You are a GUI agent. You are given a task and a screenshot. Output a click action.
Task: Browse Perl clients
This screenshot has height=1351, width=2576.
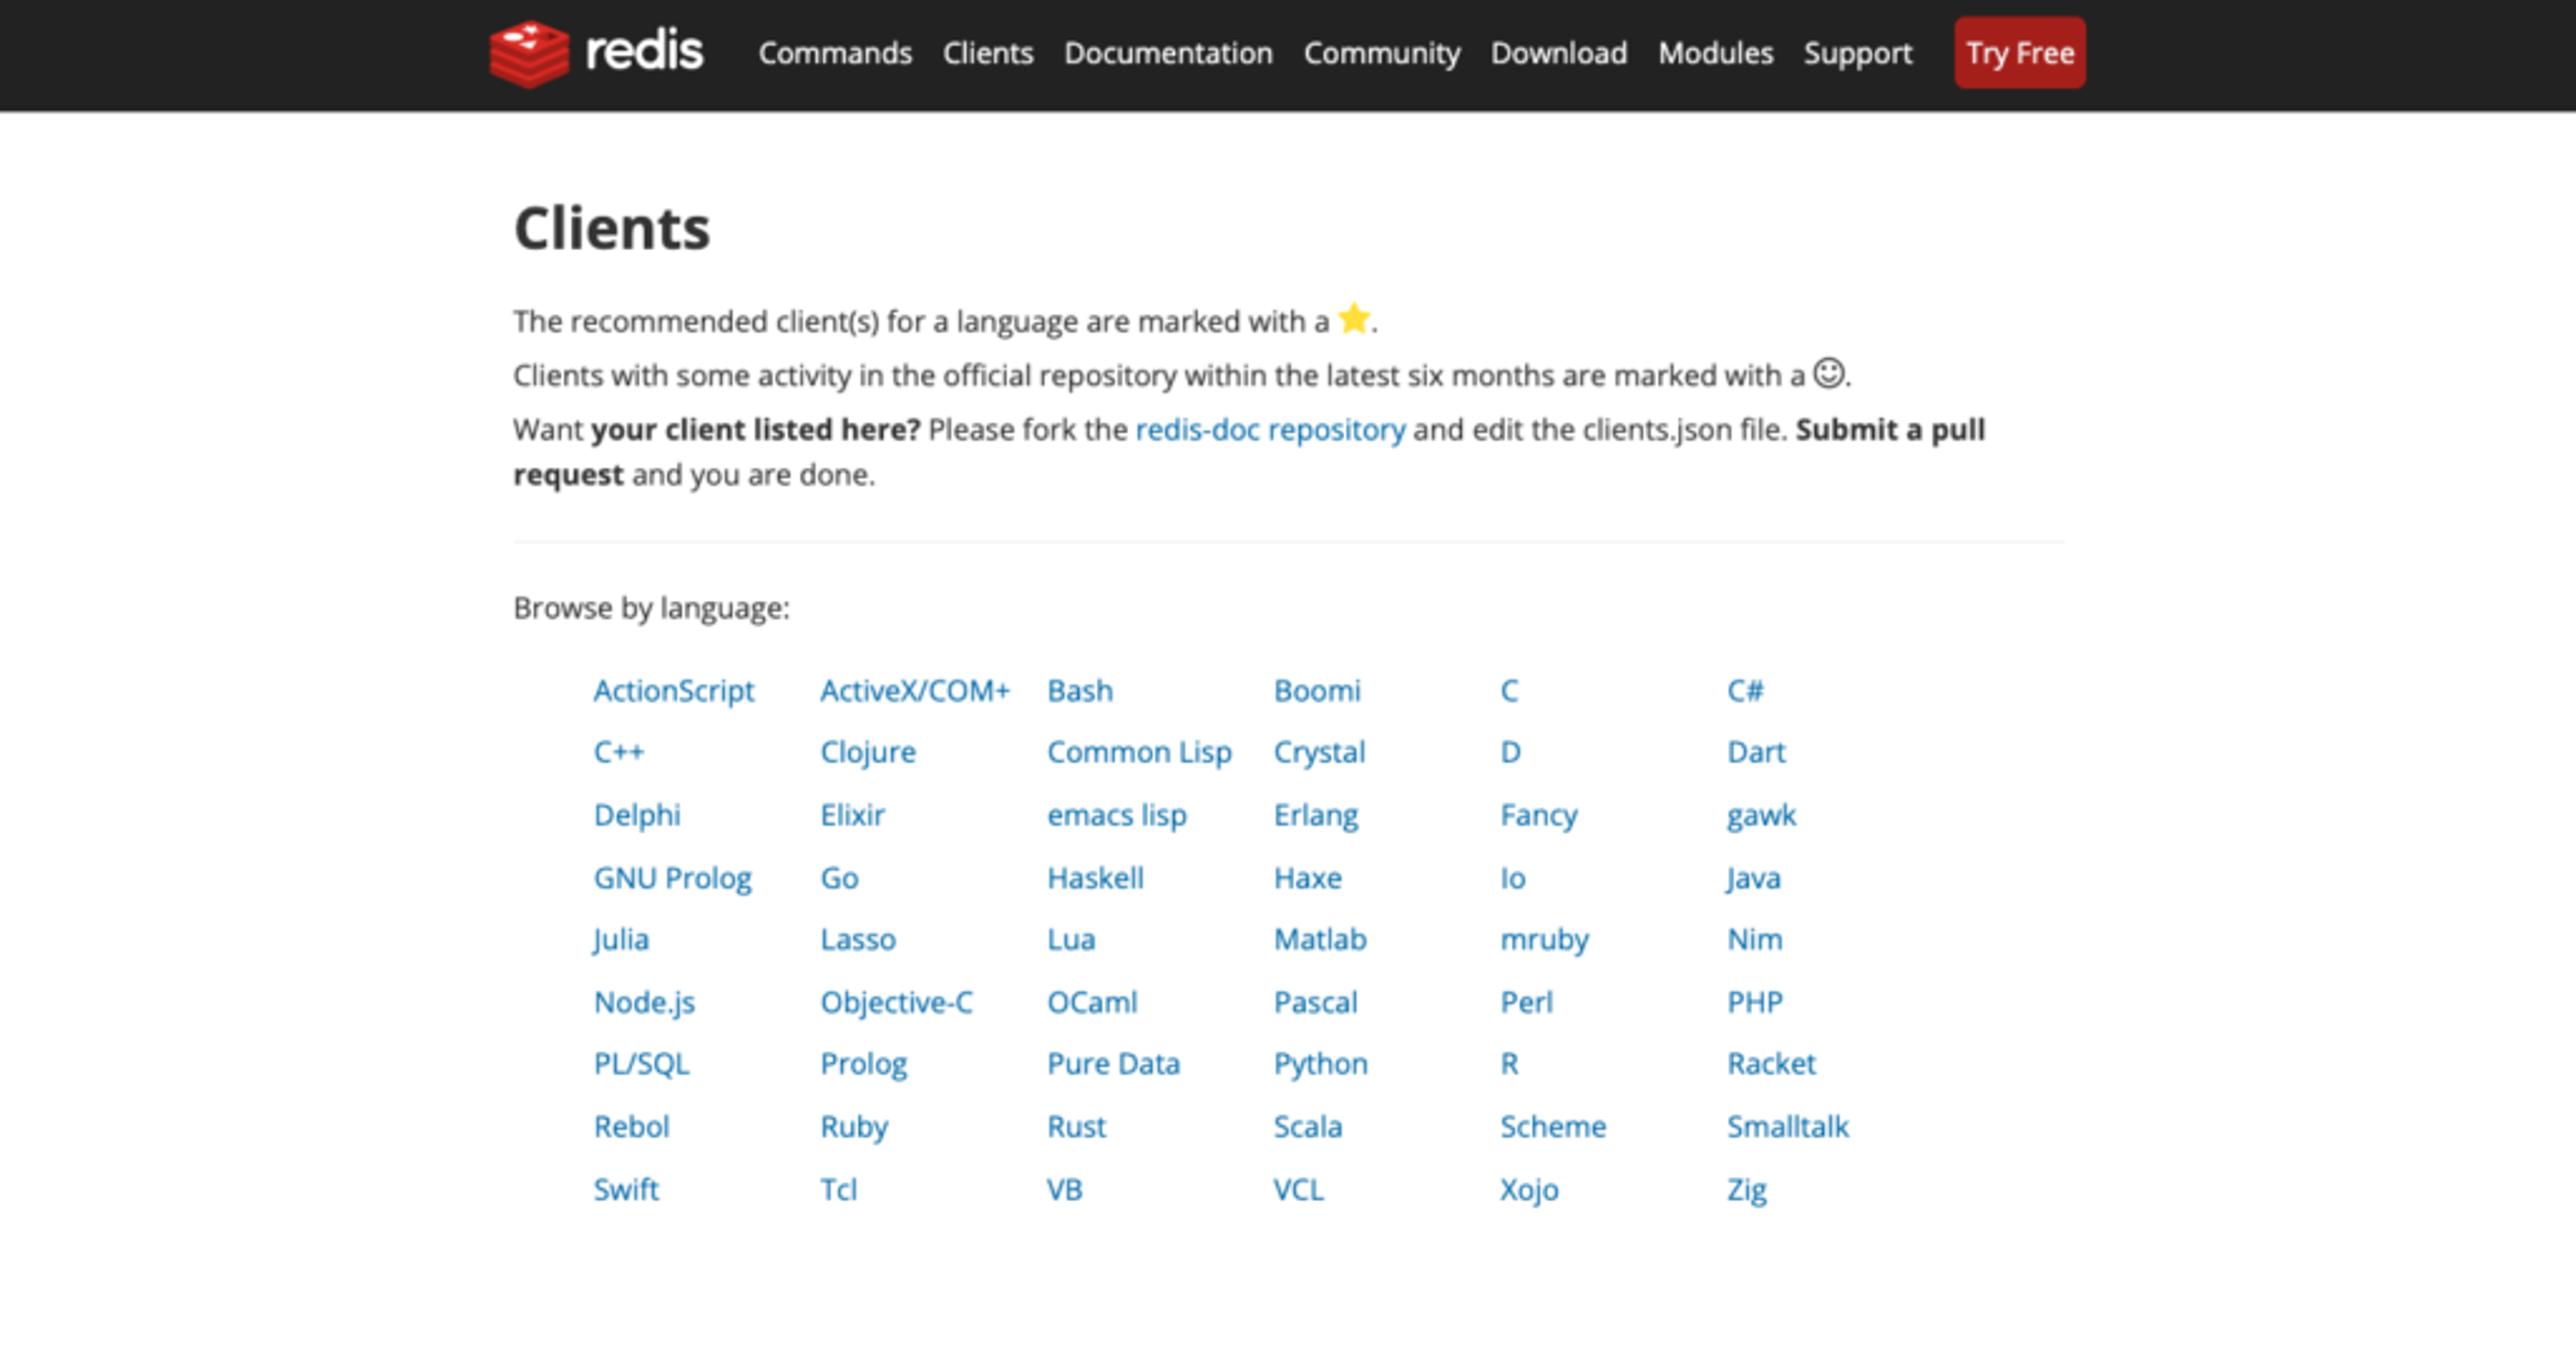click(1526, 1002)
